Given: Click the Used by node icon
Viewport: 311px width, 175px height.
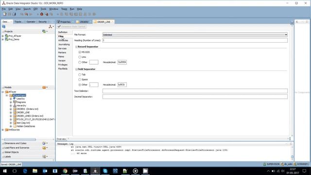Looking at the screenshot, I should pos(15,99).
